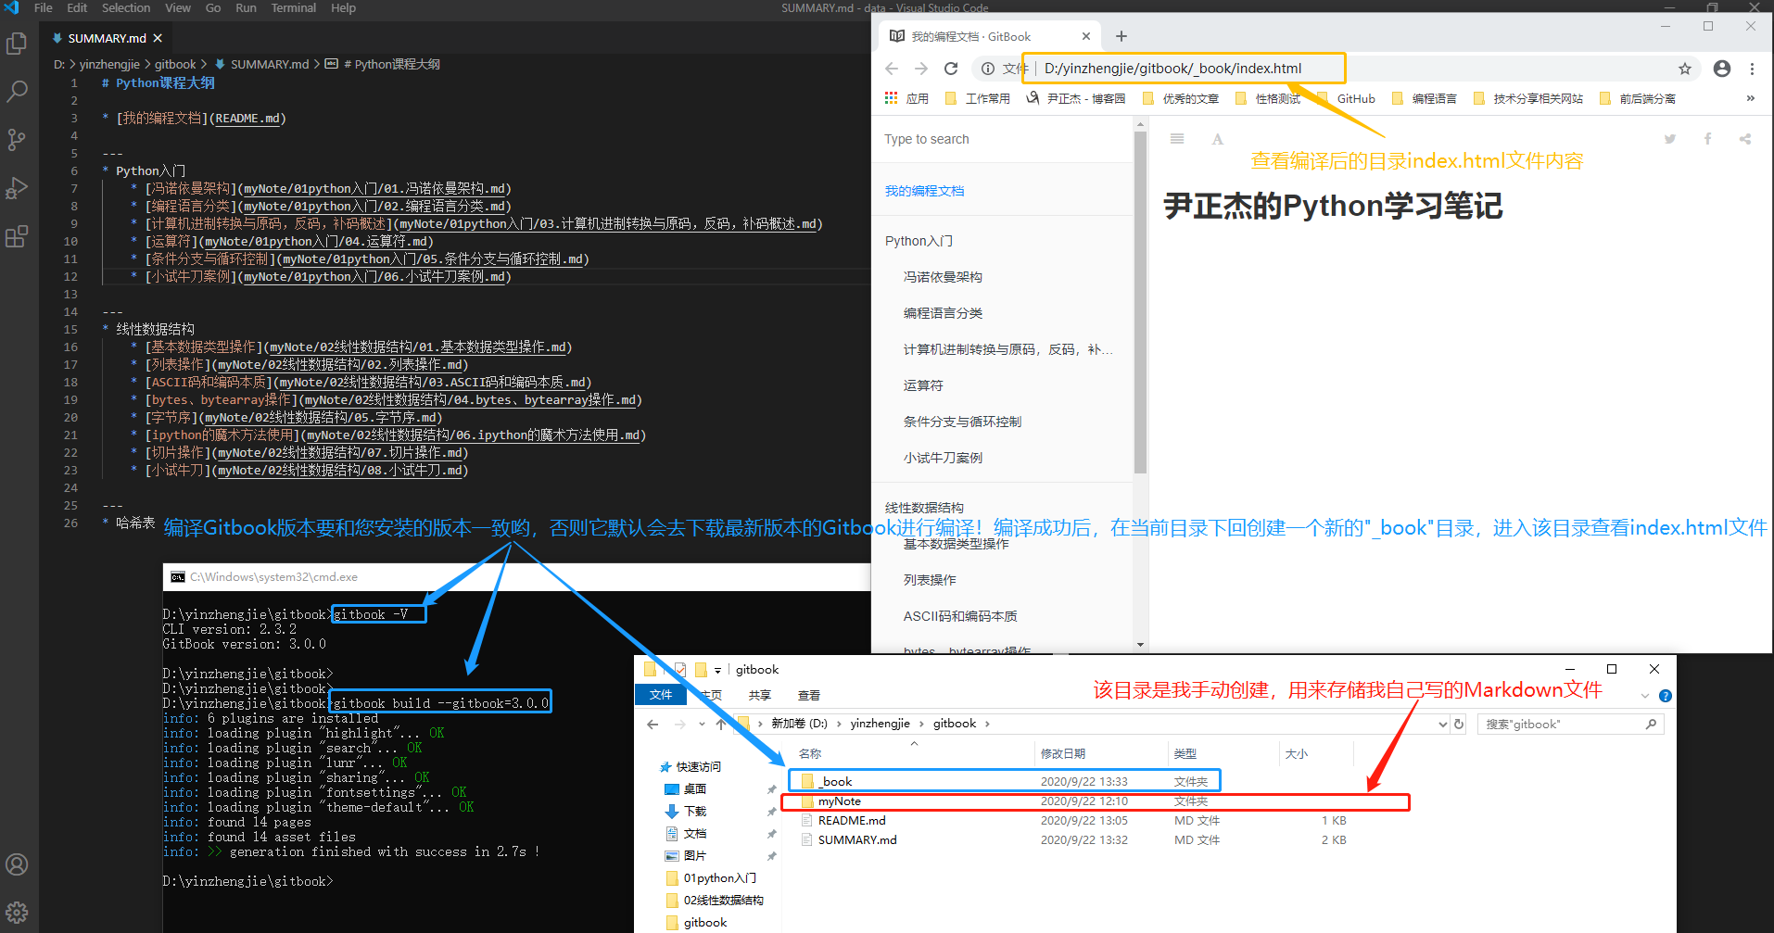The image size is (1774, 933).
Task: Show hidden bookmarks via the double-chevron
Action: point(1750,97)
